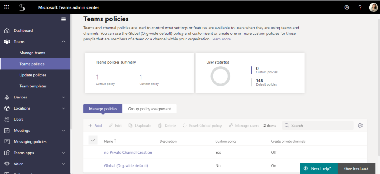Viewport: 380px width, 174px height.
Task: Toggle the select-all checkmark in table header
Action: [93, 140]
